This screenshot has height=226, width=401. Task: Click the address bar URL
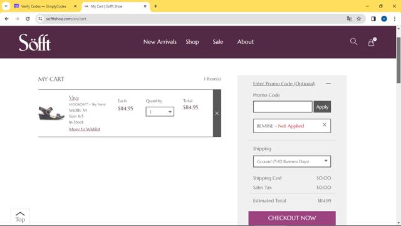[x=66, y=19]
